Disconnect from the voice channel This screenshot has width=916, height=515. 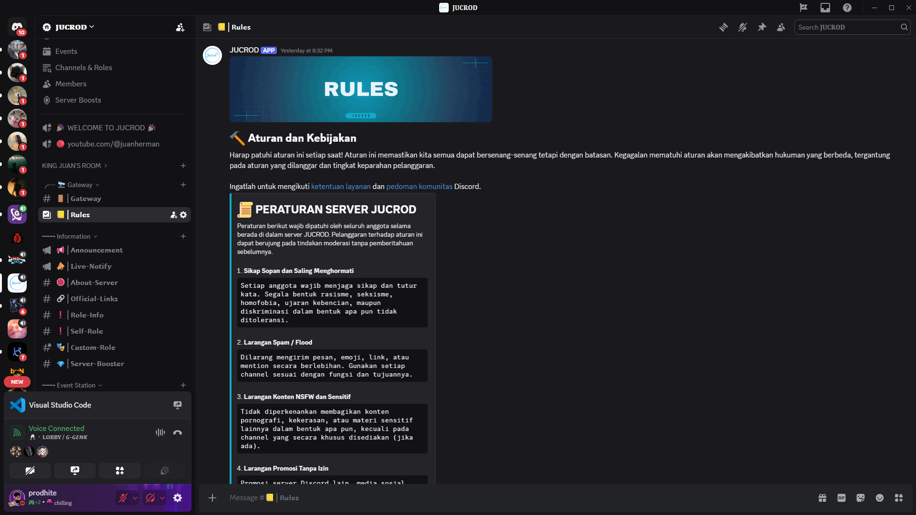[178, 432]
